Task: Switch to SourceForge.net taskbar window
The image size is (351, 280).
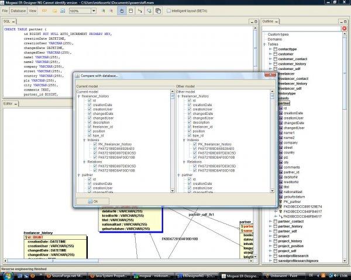Action: tap(65, 276)
